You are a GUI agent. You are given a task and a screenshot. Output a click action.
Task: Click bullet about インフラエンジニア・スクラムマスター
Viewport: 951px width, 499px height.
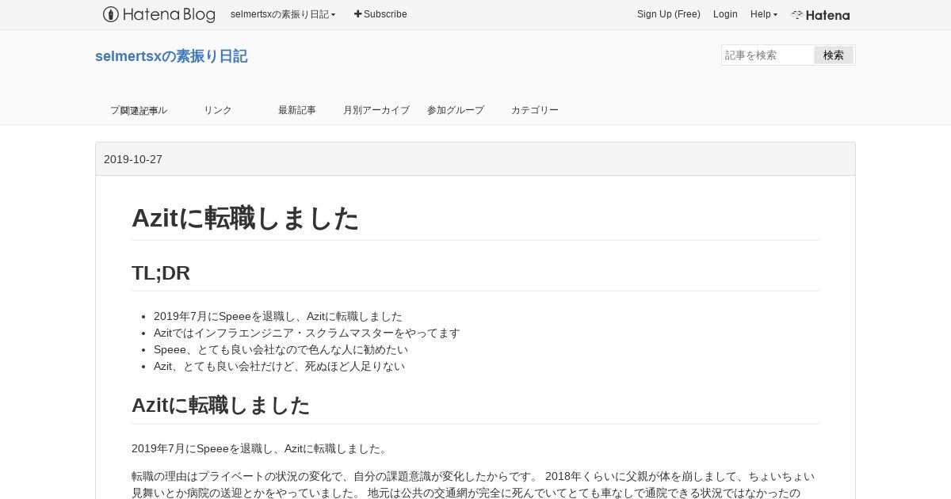point(307,333)
